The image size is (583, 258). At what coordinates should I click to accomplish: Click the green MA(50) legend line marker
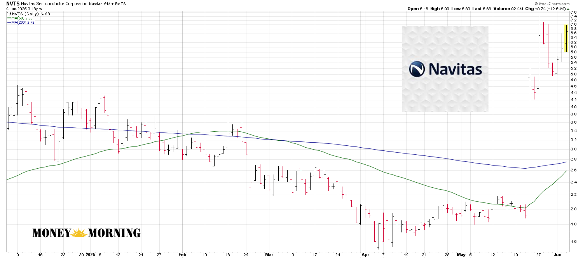[9, 18]
